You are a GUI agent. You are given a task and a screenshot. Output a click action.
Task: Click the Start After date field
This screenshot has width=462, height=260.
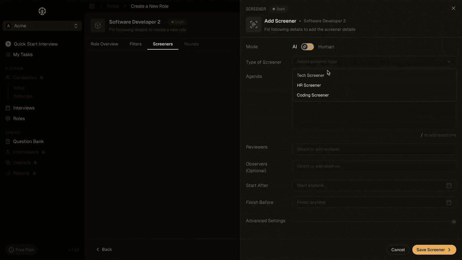[374, 185]
